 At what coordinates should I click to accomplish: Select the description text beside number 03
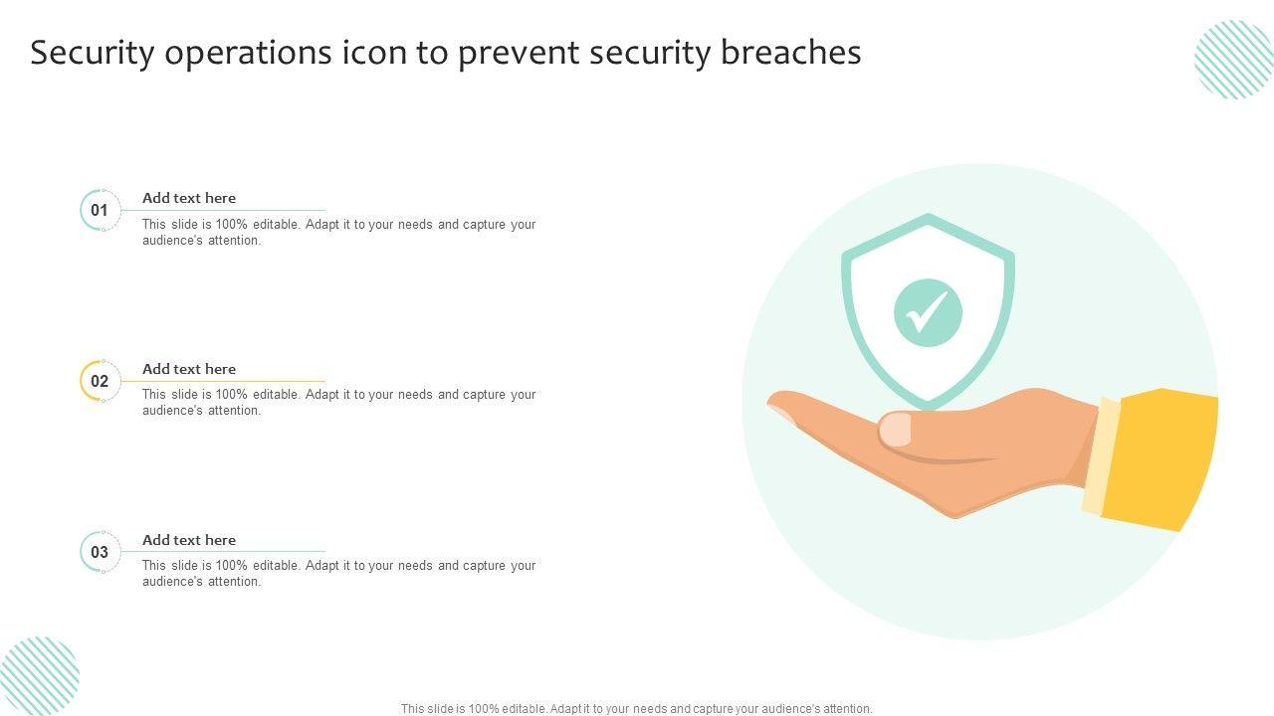pos(338,573)
